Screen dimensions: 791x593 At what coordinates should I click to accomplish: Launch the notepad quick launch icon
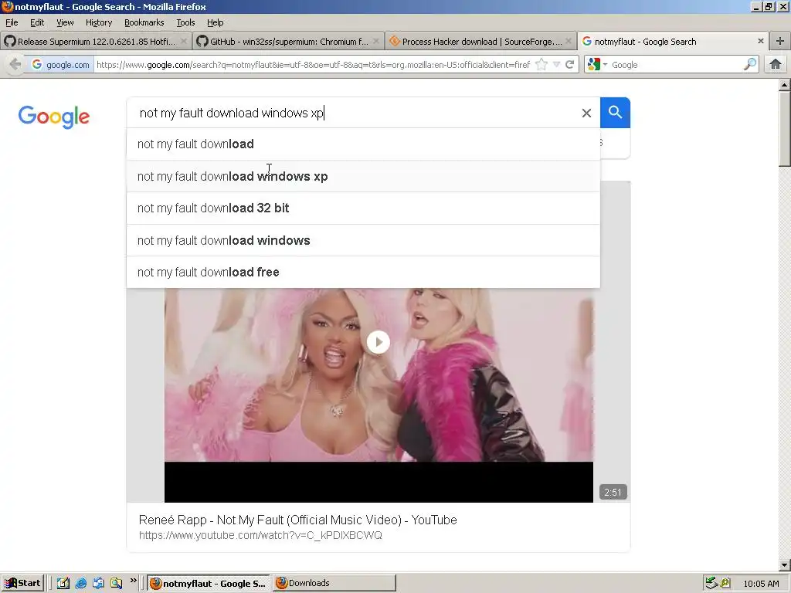[63, 583]
